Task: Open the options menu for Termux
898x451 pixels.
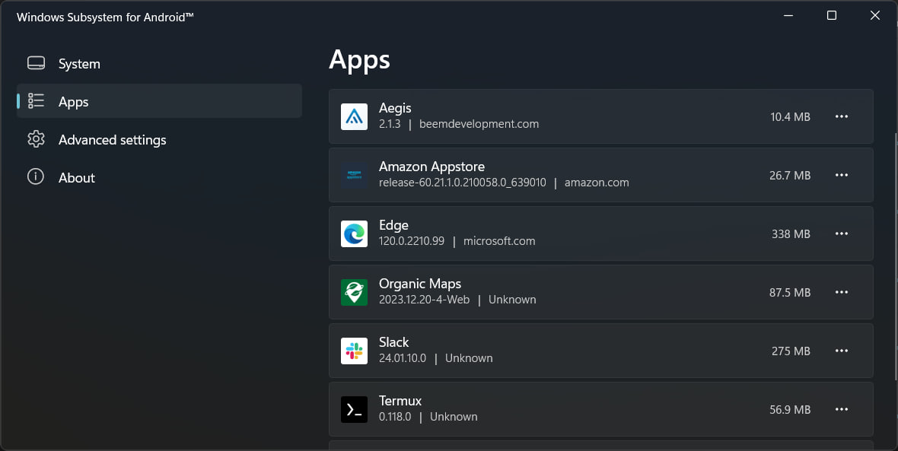Action: click(x=842, y=409)
